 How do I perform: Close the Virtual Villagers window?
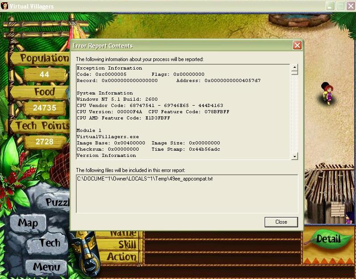[x=351, y=6]
